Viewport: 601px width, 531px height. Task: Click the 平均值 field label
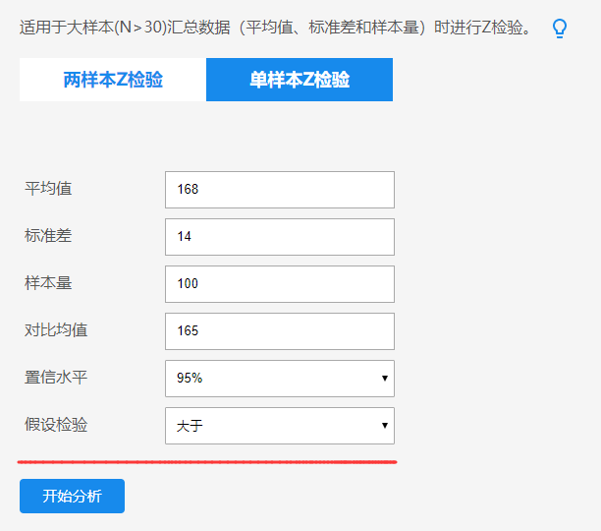(x=48, y=189)
